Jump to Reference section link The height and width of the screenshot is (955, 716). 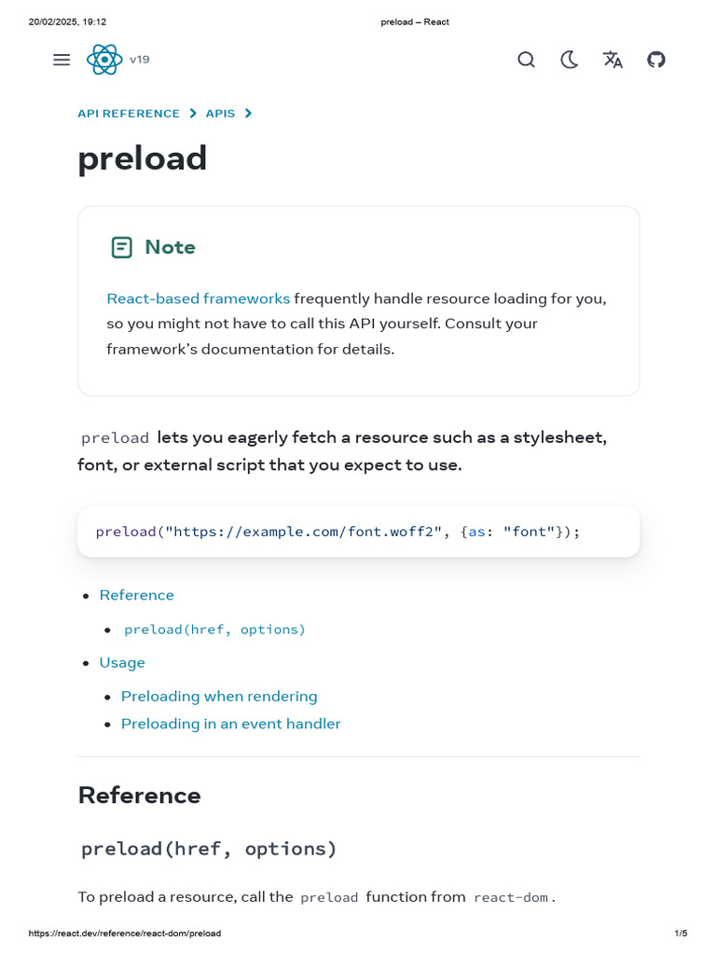137,595
